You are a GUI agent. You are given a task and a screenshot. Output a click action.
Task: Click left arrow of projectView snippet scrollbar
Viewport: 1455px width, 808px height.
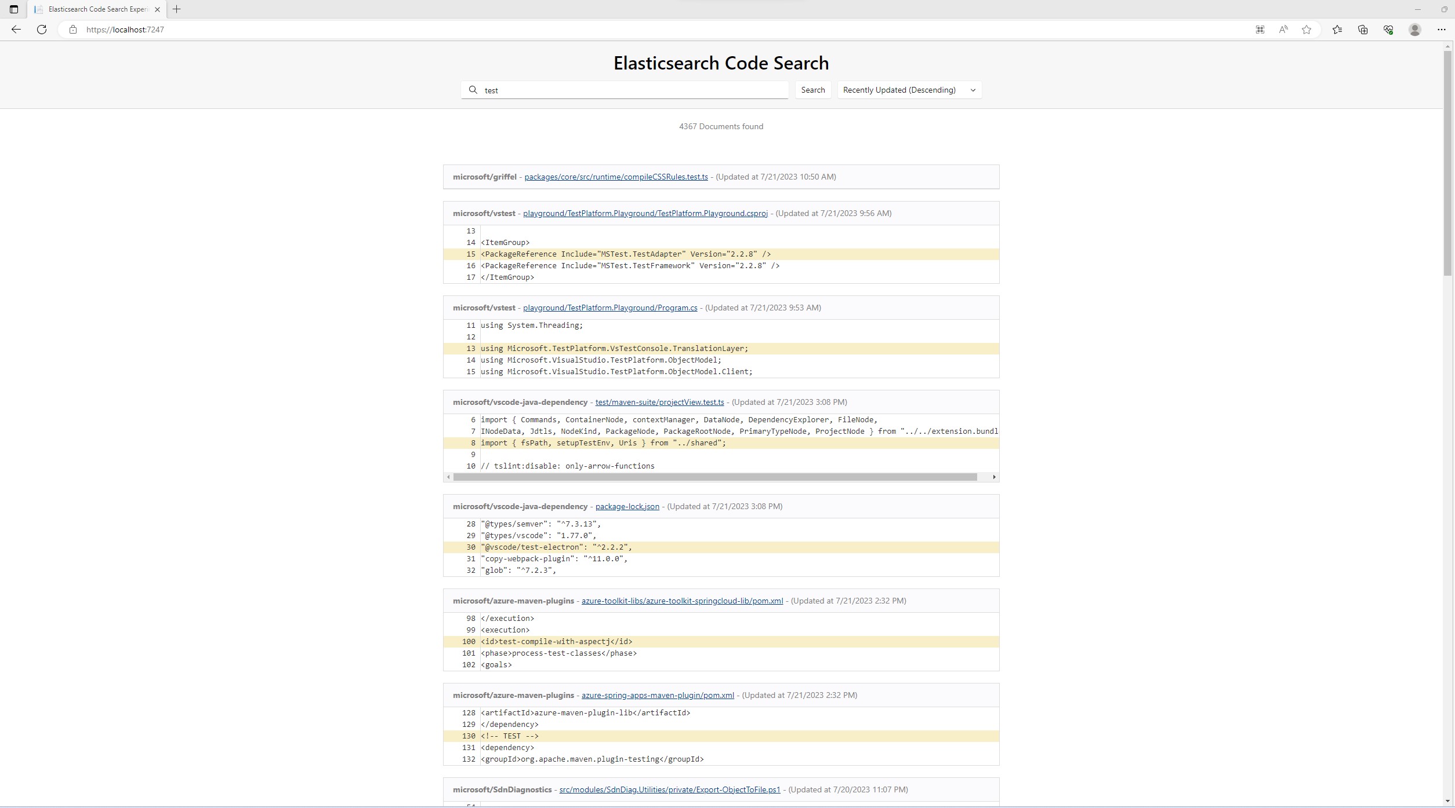[x=448, y=477]
